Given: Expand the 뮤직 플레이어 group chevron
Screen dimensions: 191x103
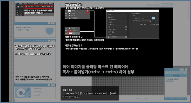Looking at the screenshot, I should click(68, 18).
